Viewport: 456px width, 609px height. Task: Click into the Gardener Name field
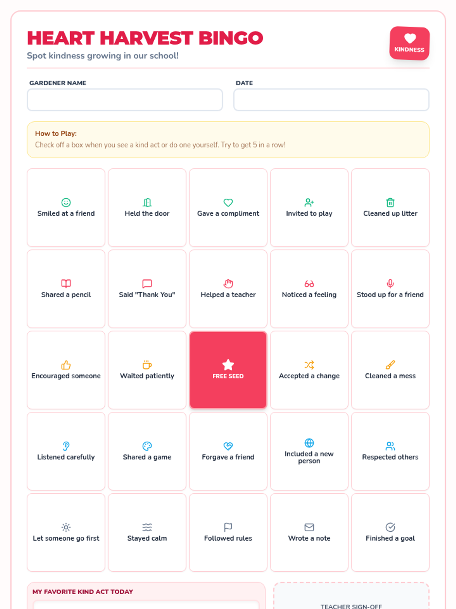tap(125, 100)
